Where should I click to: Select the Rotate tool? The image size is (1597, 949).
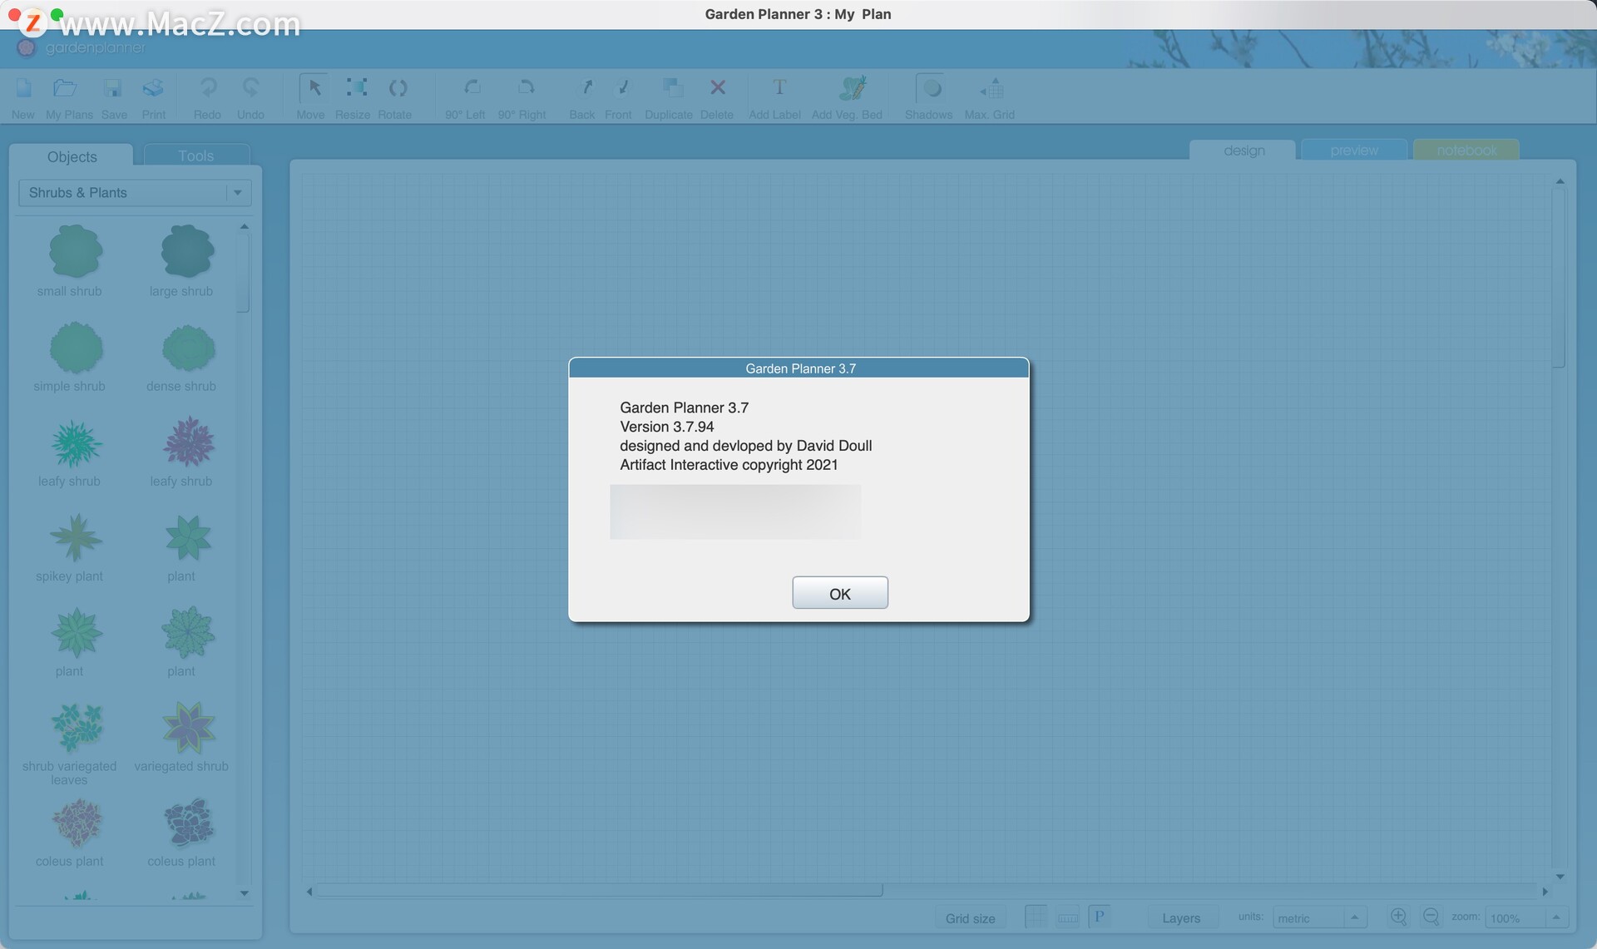(398, 87)
